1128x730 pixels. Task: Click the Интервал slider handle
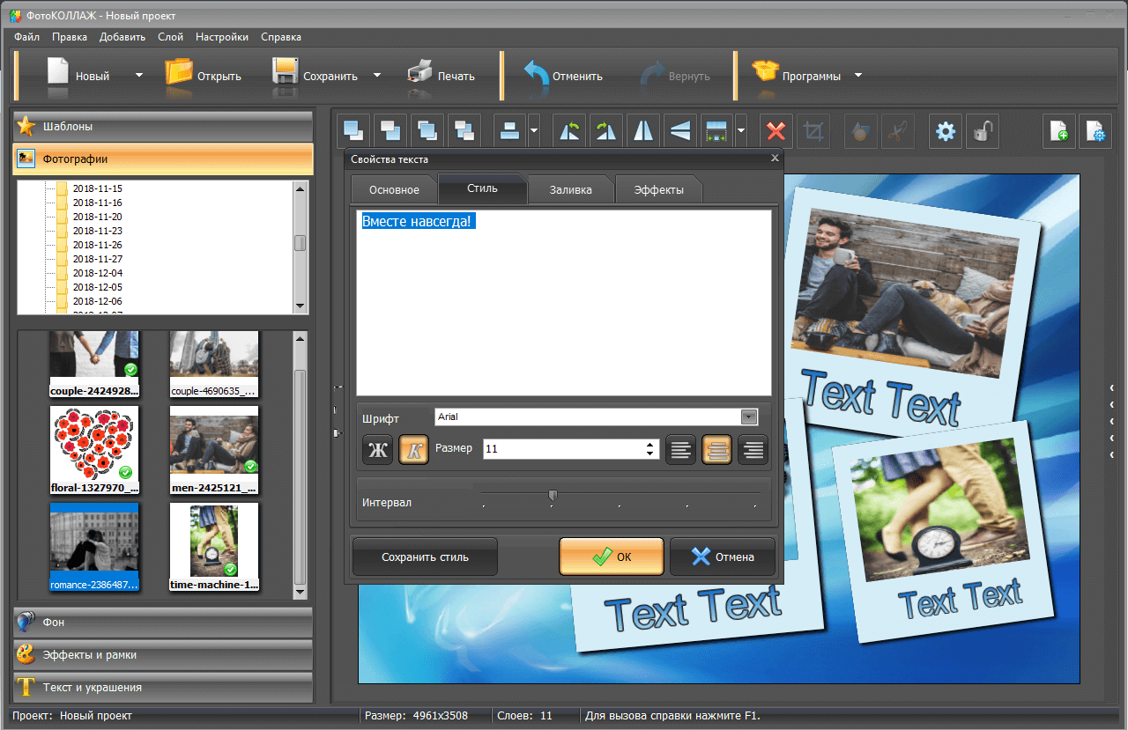click(553, 495)
